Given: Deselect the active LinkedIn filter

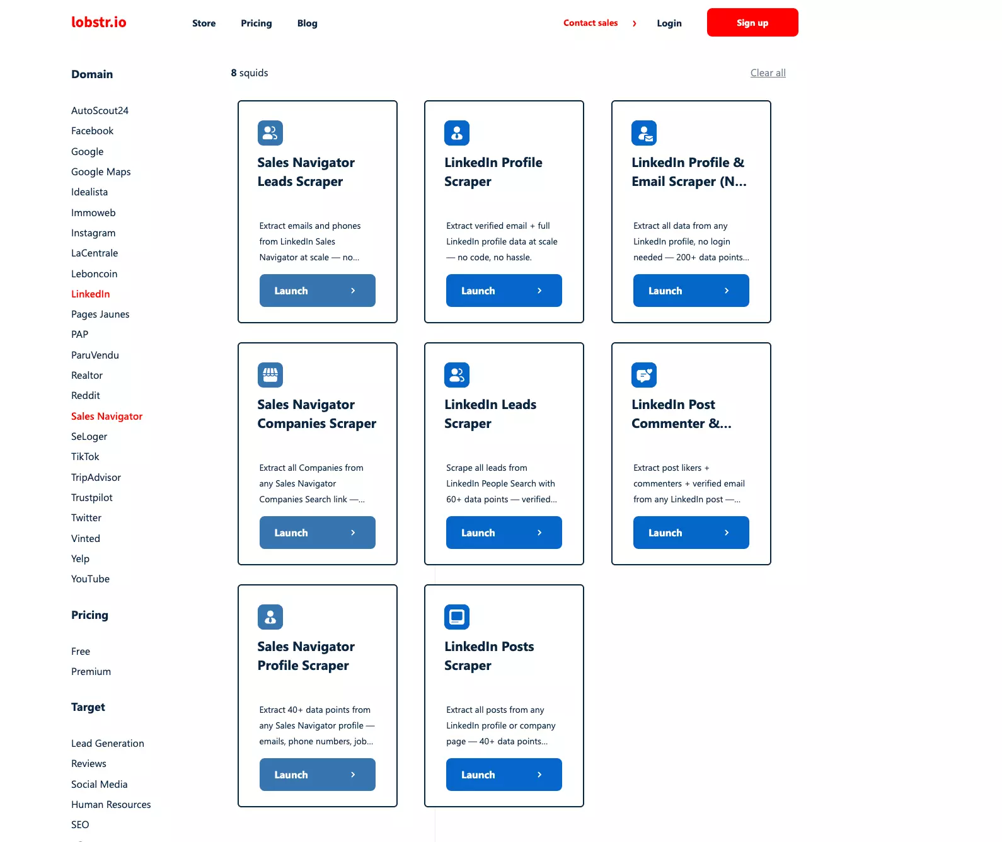Looking at the screenshot, I should coord(90,294).
